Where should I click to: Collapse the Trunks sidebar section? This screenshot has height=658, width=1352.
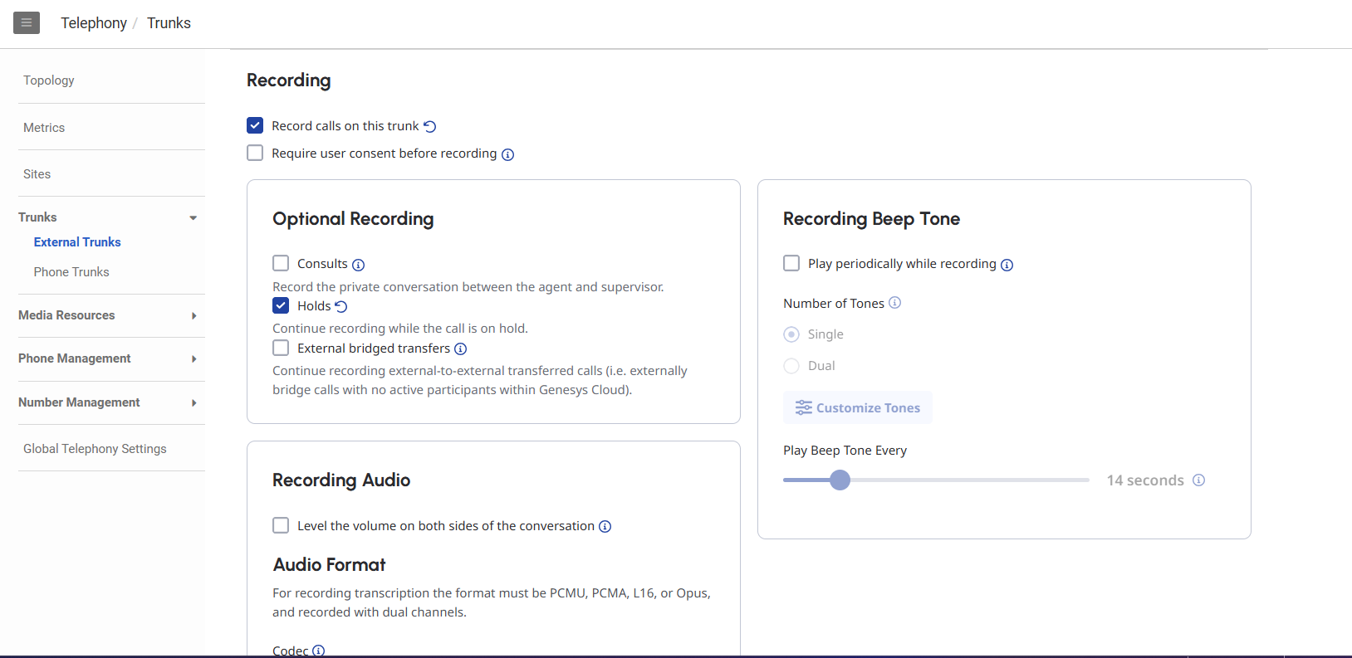coord(193,217)
